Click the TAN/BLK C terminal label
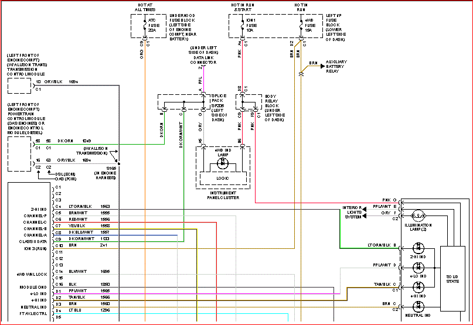Viewport: 473px width, 325px height. pos(384,284)
